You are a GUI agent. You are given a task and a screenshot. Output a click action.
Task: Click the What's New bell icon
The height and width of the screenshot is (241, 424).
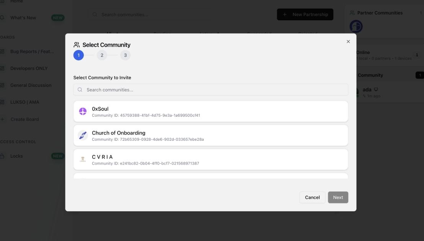2,18
